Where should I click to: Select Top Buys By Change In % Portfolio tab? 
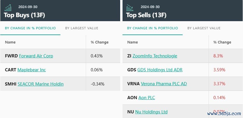point(30,28)
